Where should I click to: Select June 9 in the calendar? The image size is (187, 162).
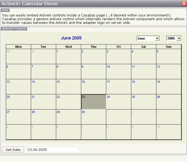pyautogui.click(x=93, y=72)
